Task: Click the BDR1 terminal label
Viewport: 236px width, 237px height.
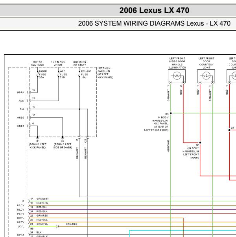Action: coord(20,93)
